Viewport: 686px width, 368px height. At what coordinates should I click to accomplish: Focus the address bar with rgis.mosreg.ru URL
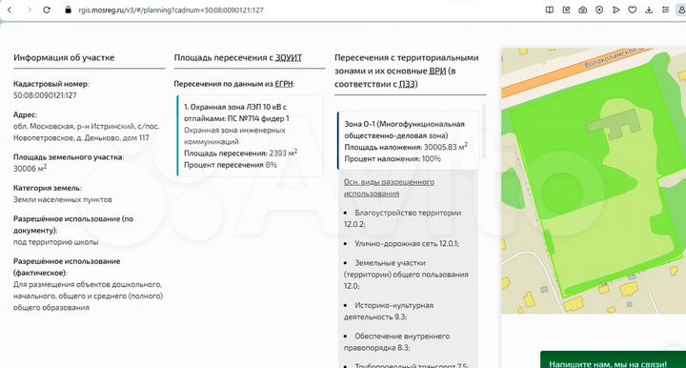(x=171, y=10)
